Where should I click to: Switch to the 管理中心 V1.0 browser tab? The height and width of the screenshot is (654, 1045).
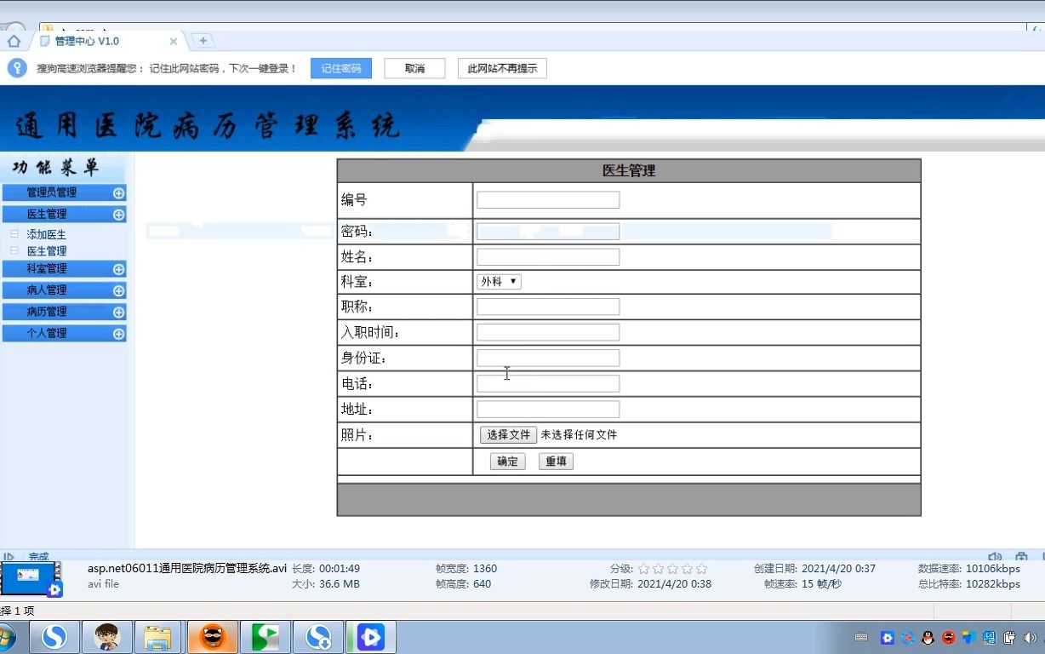click(x=102, y=40)
